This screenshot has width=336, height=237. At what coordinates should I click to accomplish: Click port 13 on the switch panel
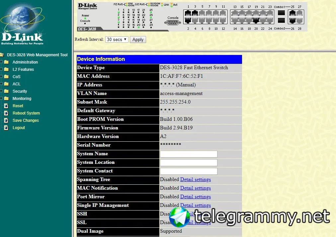[x=235, y=14]
